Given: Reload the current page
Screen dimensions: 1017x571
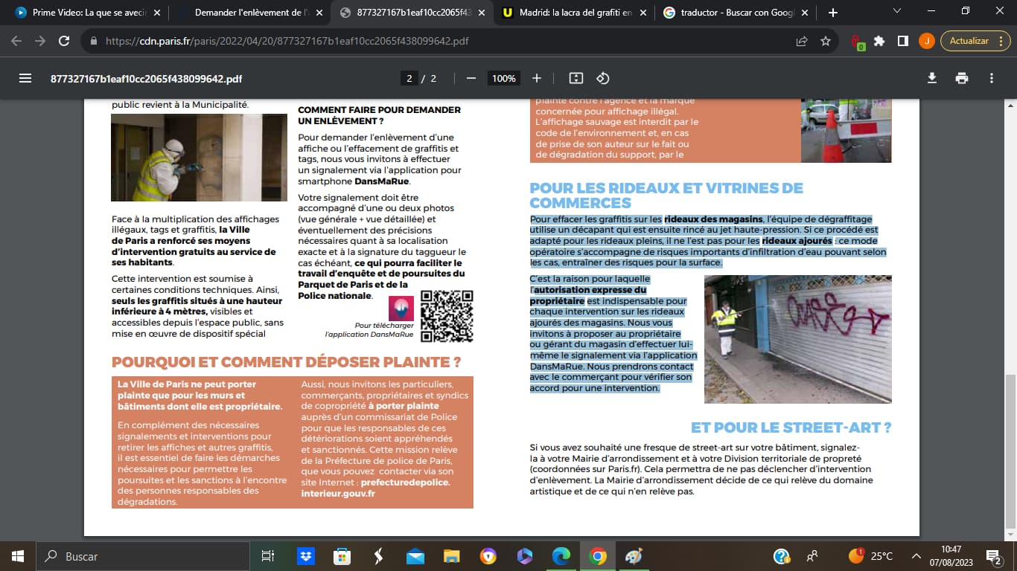Looking at the screenshot, I should pos(64,41).
